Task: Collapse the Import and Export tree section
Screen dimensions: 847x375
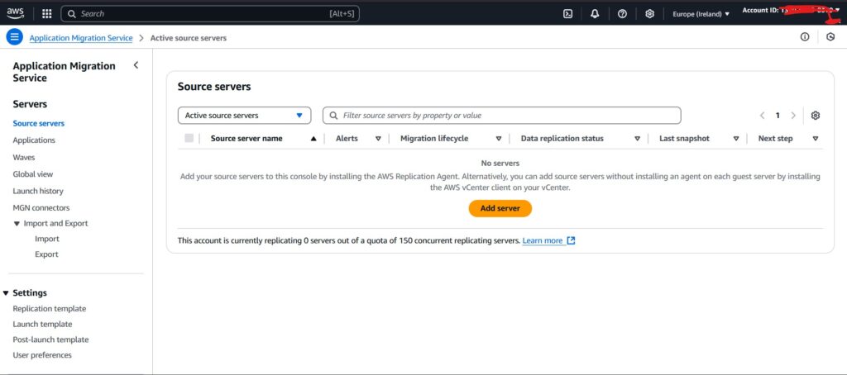Action: tap(17, 224)
